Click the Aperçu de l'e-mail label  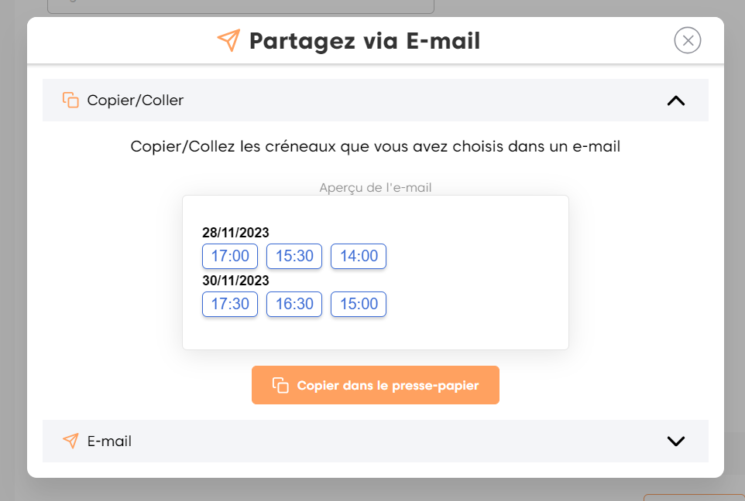coord(376,187)
